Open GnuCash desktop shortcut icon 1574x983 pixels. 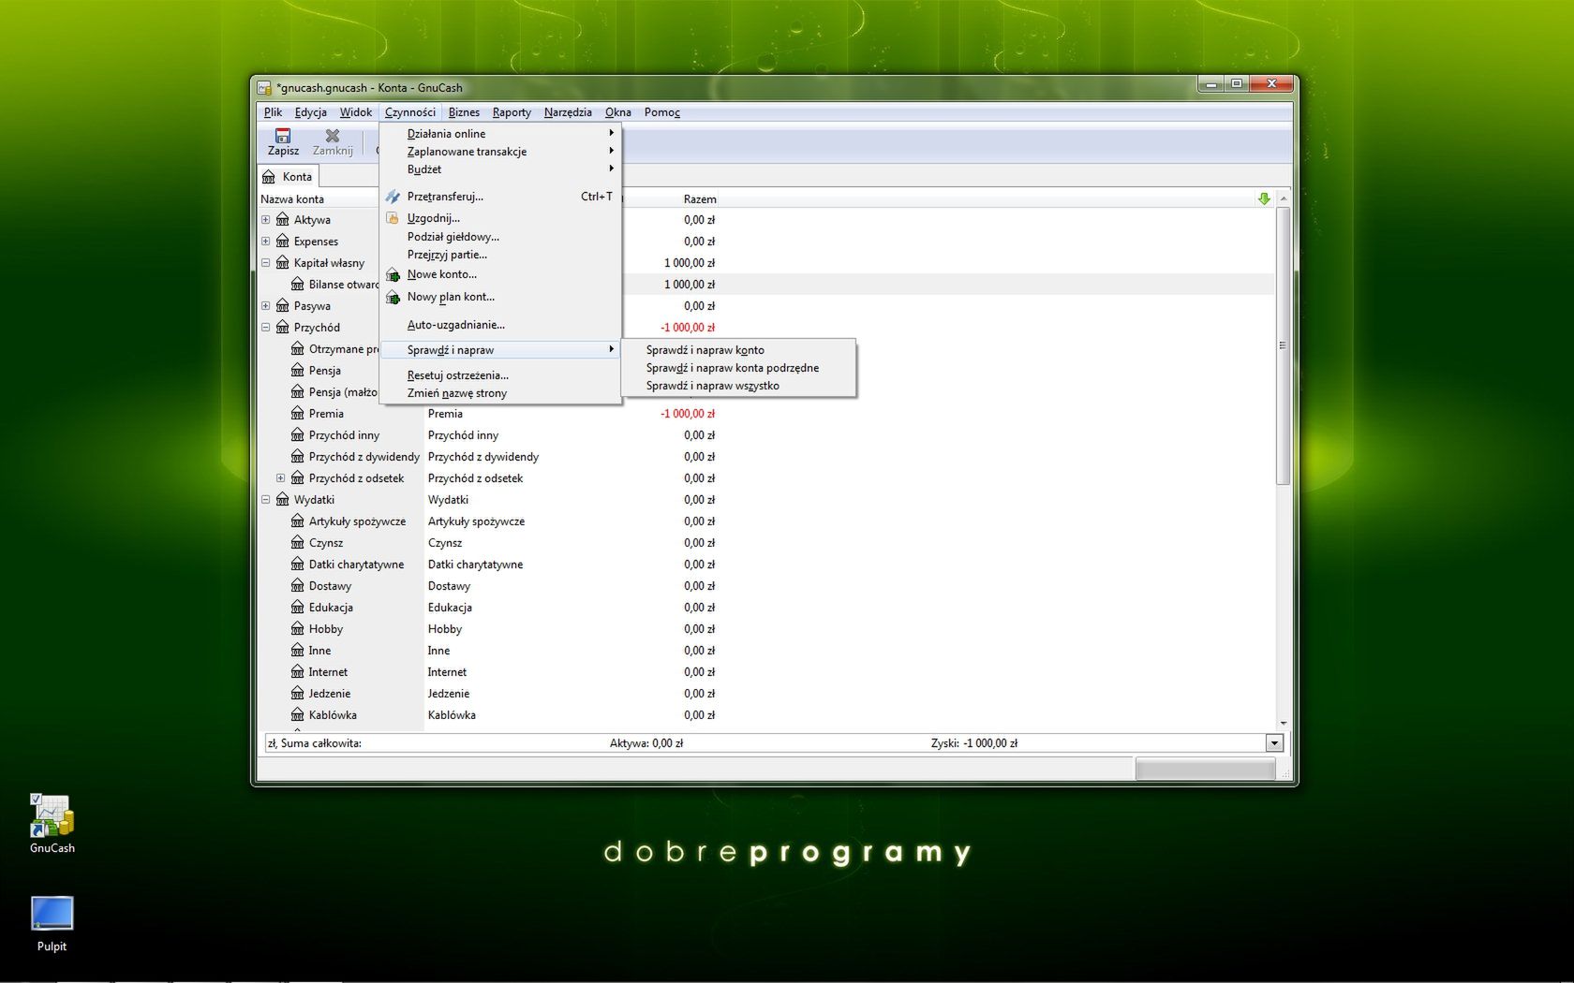pyautogui.click(x=52, y=815)
